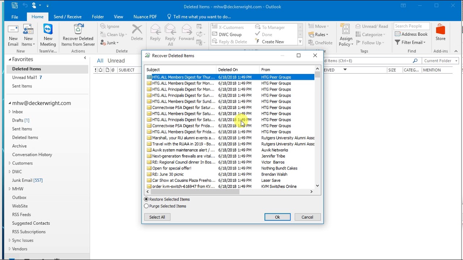Screen dimensions: 463x260
Task: Open the Follow Up dropdown
Action: click(x=370, y=43)
